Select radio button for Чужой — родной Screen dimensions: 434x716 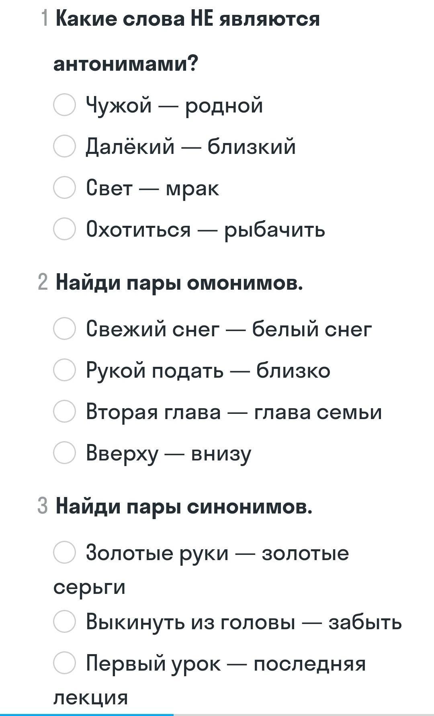coord(64,105)
